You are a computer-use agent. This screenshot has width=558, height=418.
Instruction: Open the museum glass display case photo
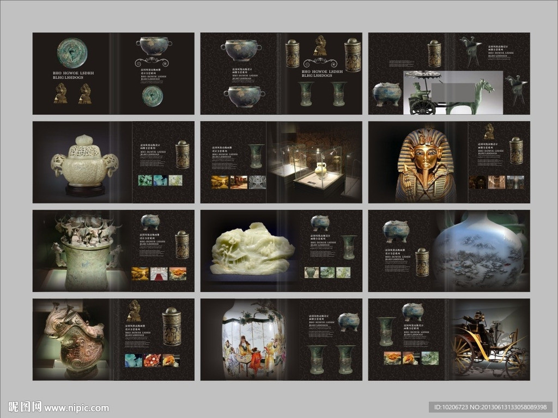click(x=313, y=163)
